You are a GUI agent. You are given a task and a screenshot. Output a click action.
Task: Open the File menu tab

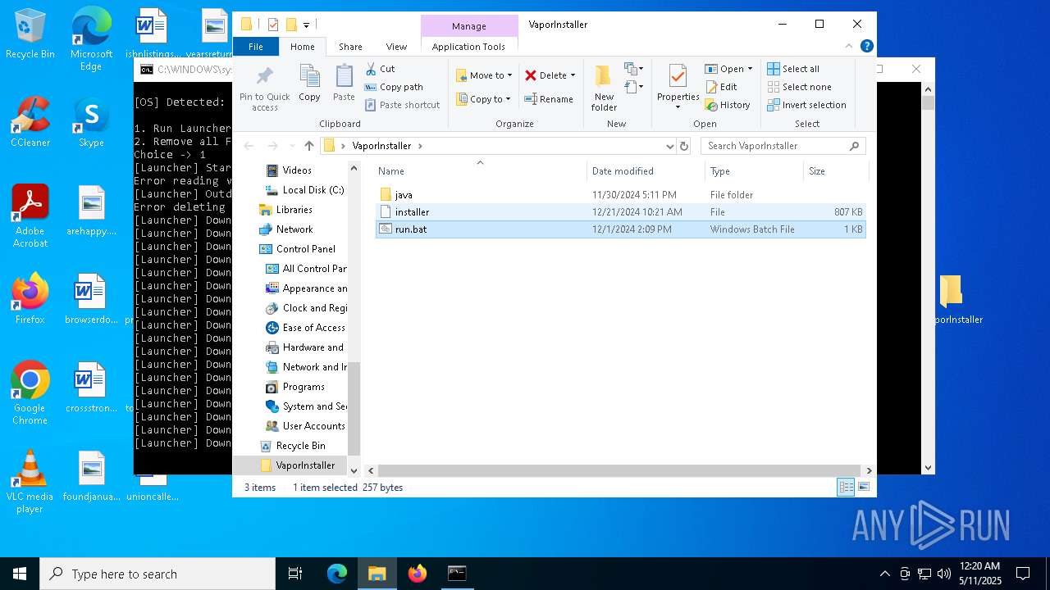256,47
